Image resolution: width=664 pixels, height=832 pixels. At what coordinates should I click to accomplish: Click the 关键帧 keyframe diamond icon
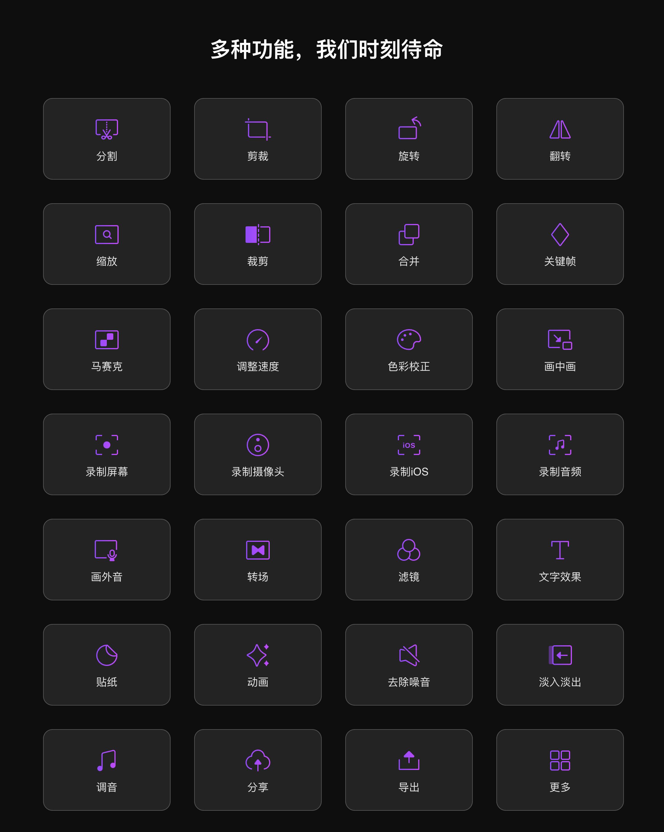coord(560,234)
